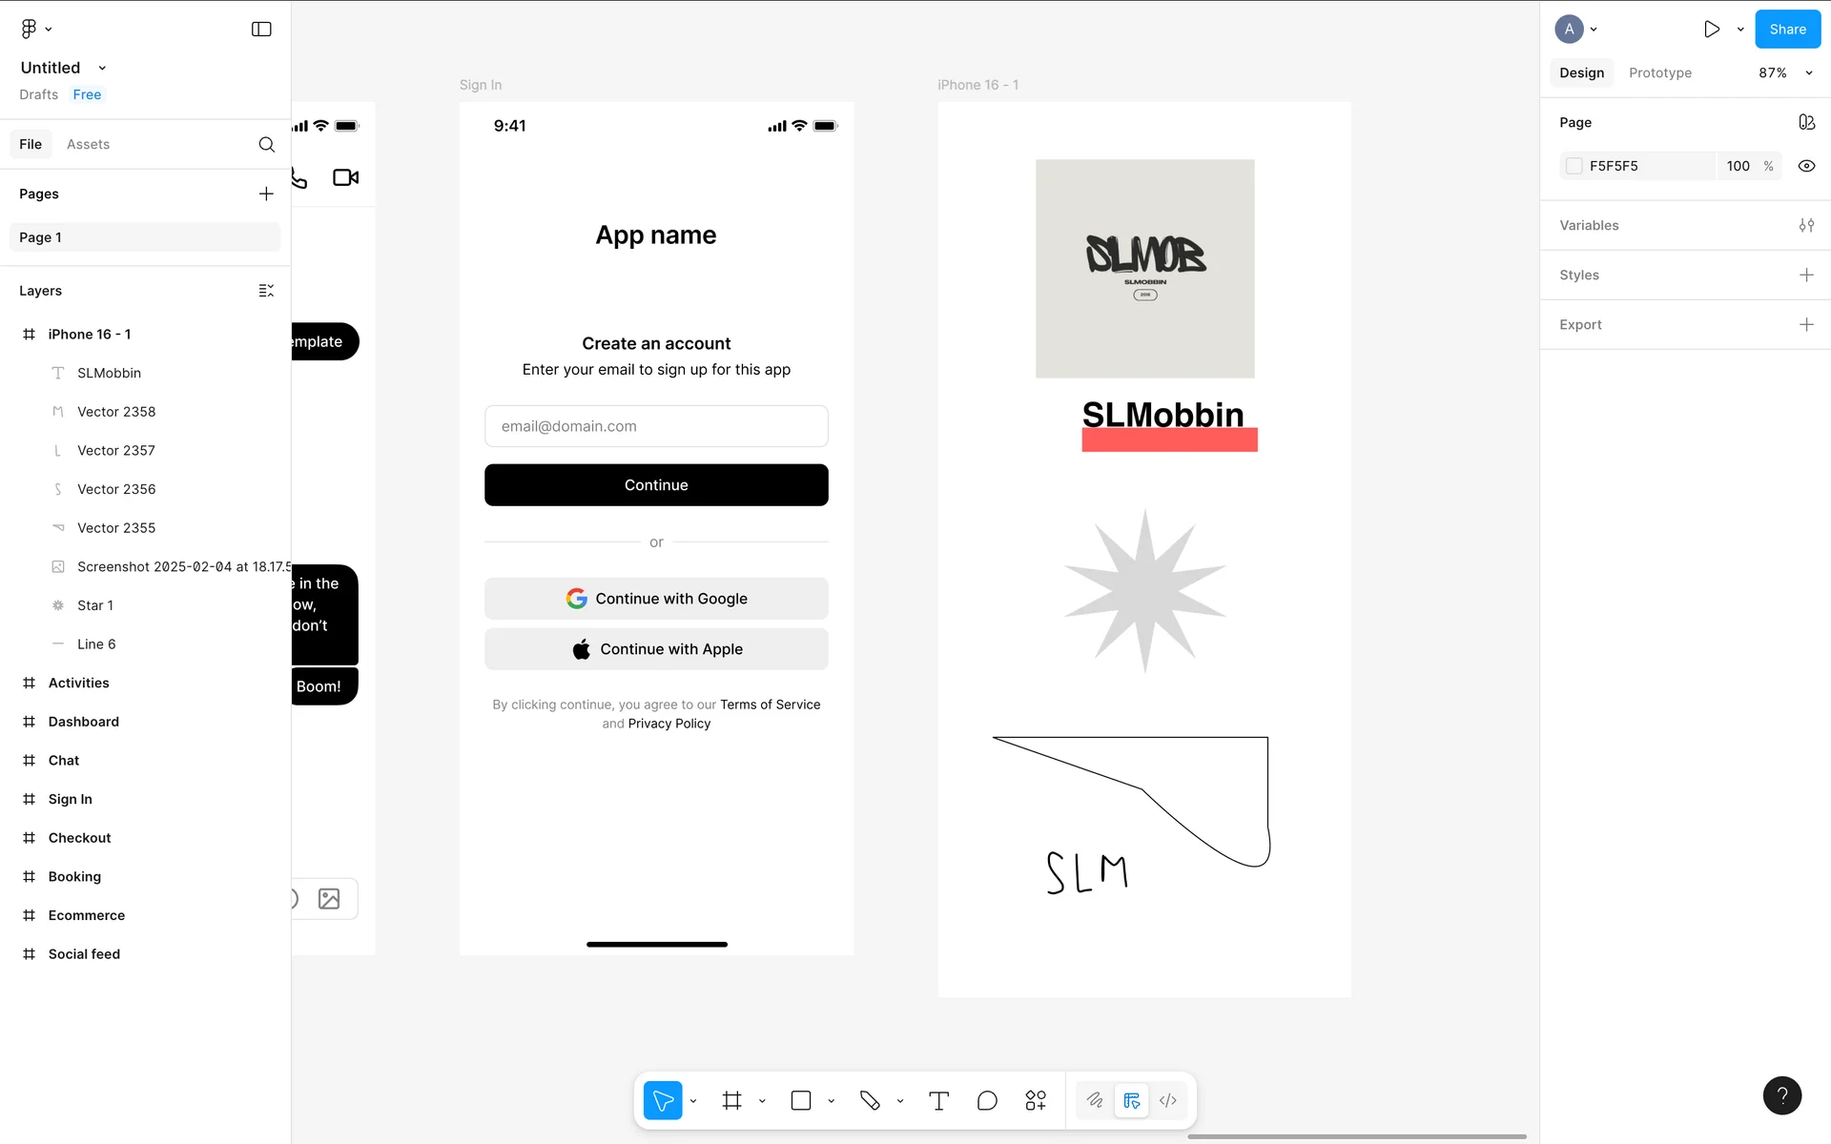Open Variables settings icon
Image resolution: width=1831 pixels, height=1144 pixels.
point(1806,225)
